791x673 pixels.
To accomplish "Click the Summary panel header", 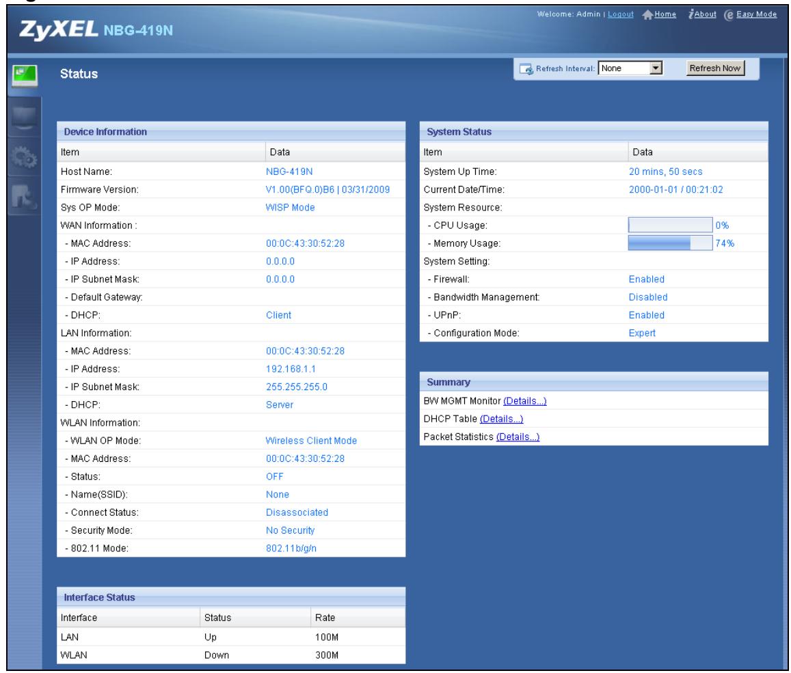I will click(593, 382).
